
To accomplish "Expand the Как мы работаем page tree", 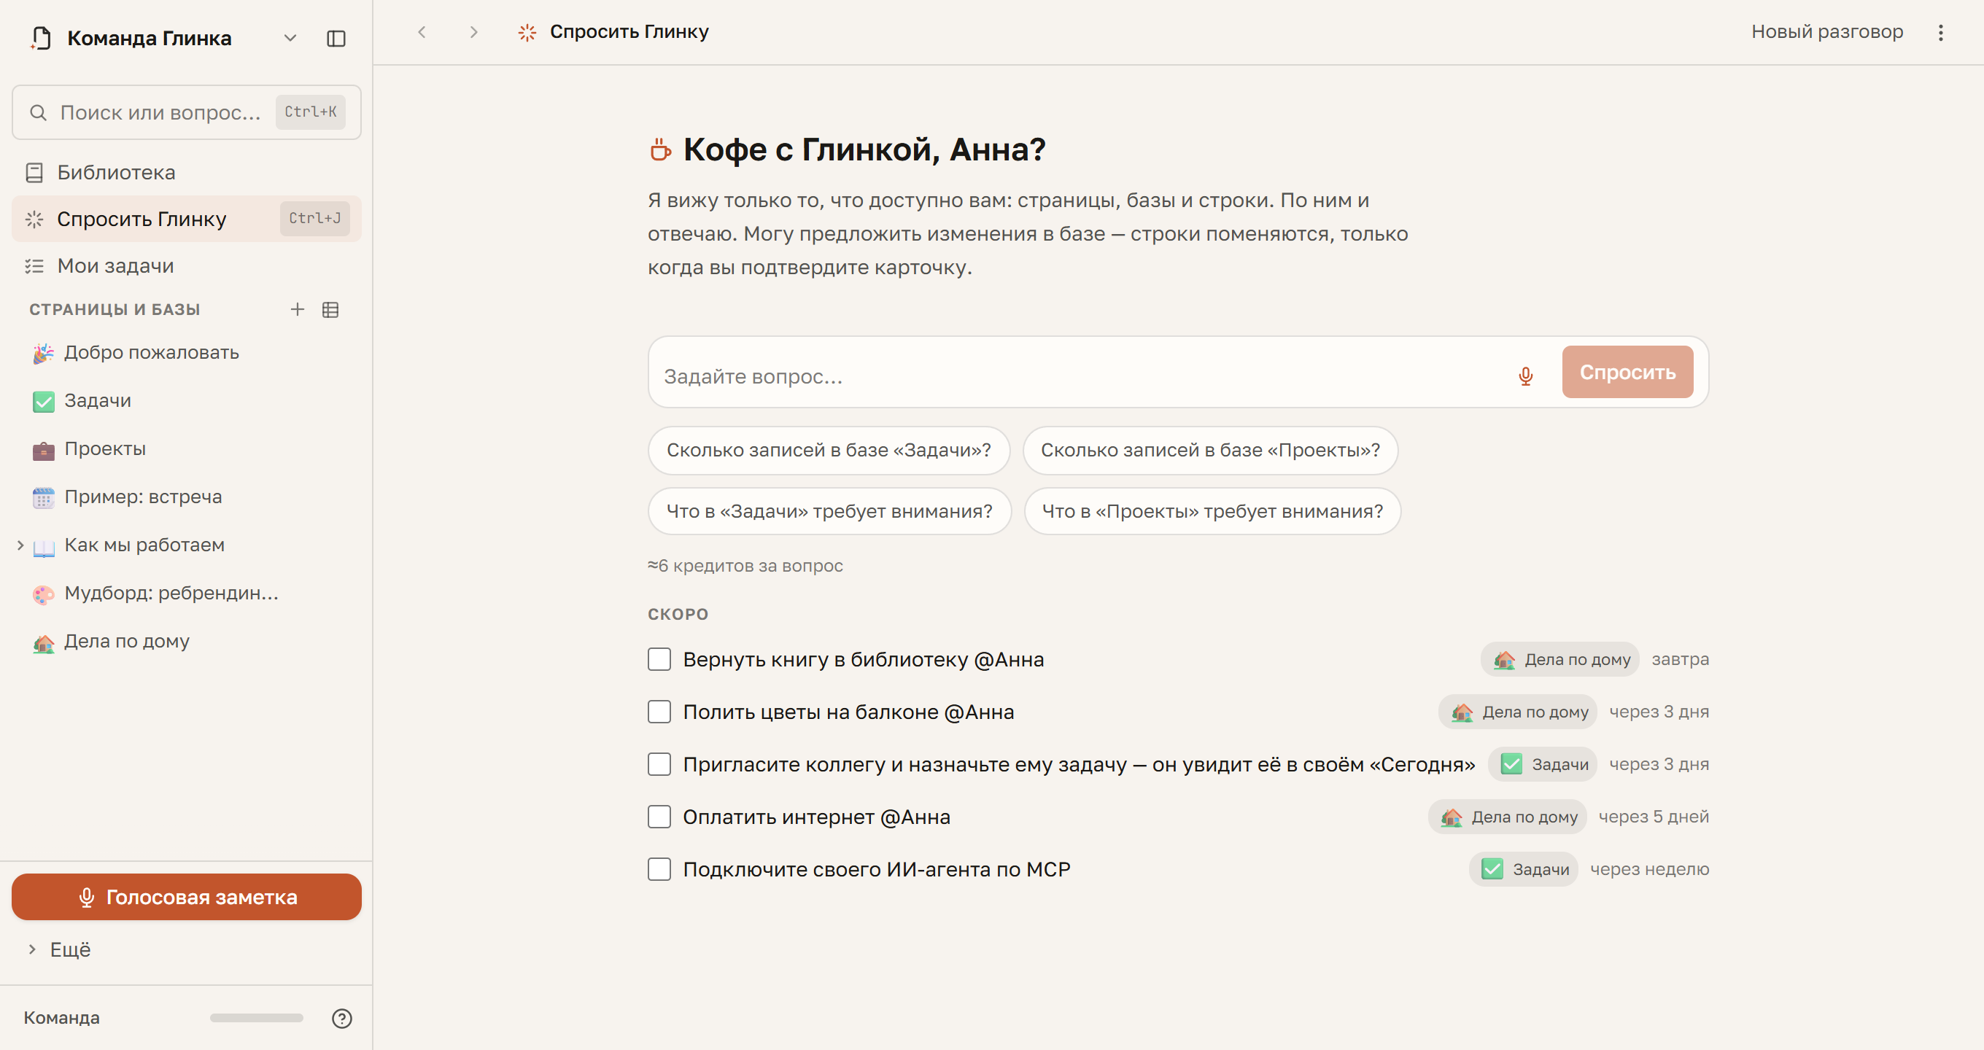I will pyautogui.click(x=20, y=545).
